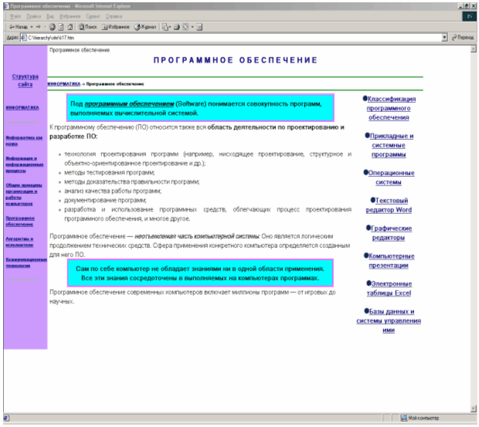Click the Refresh page toolbar icon
This screenshot has height=427, width=479.
coord(60,26)
